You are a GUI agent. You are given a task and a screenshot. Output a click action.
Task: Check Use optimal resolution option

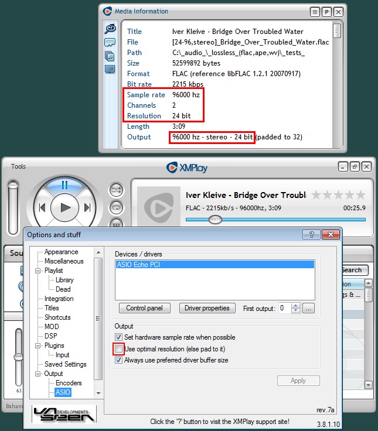click(118, 349)
